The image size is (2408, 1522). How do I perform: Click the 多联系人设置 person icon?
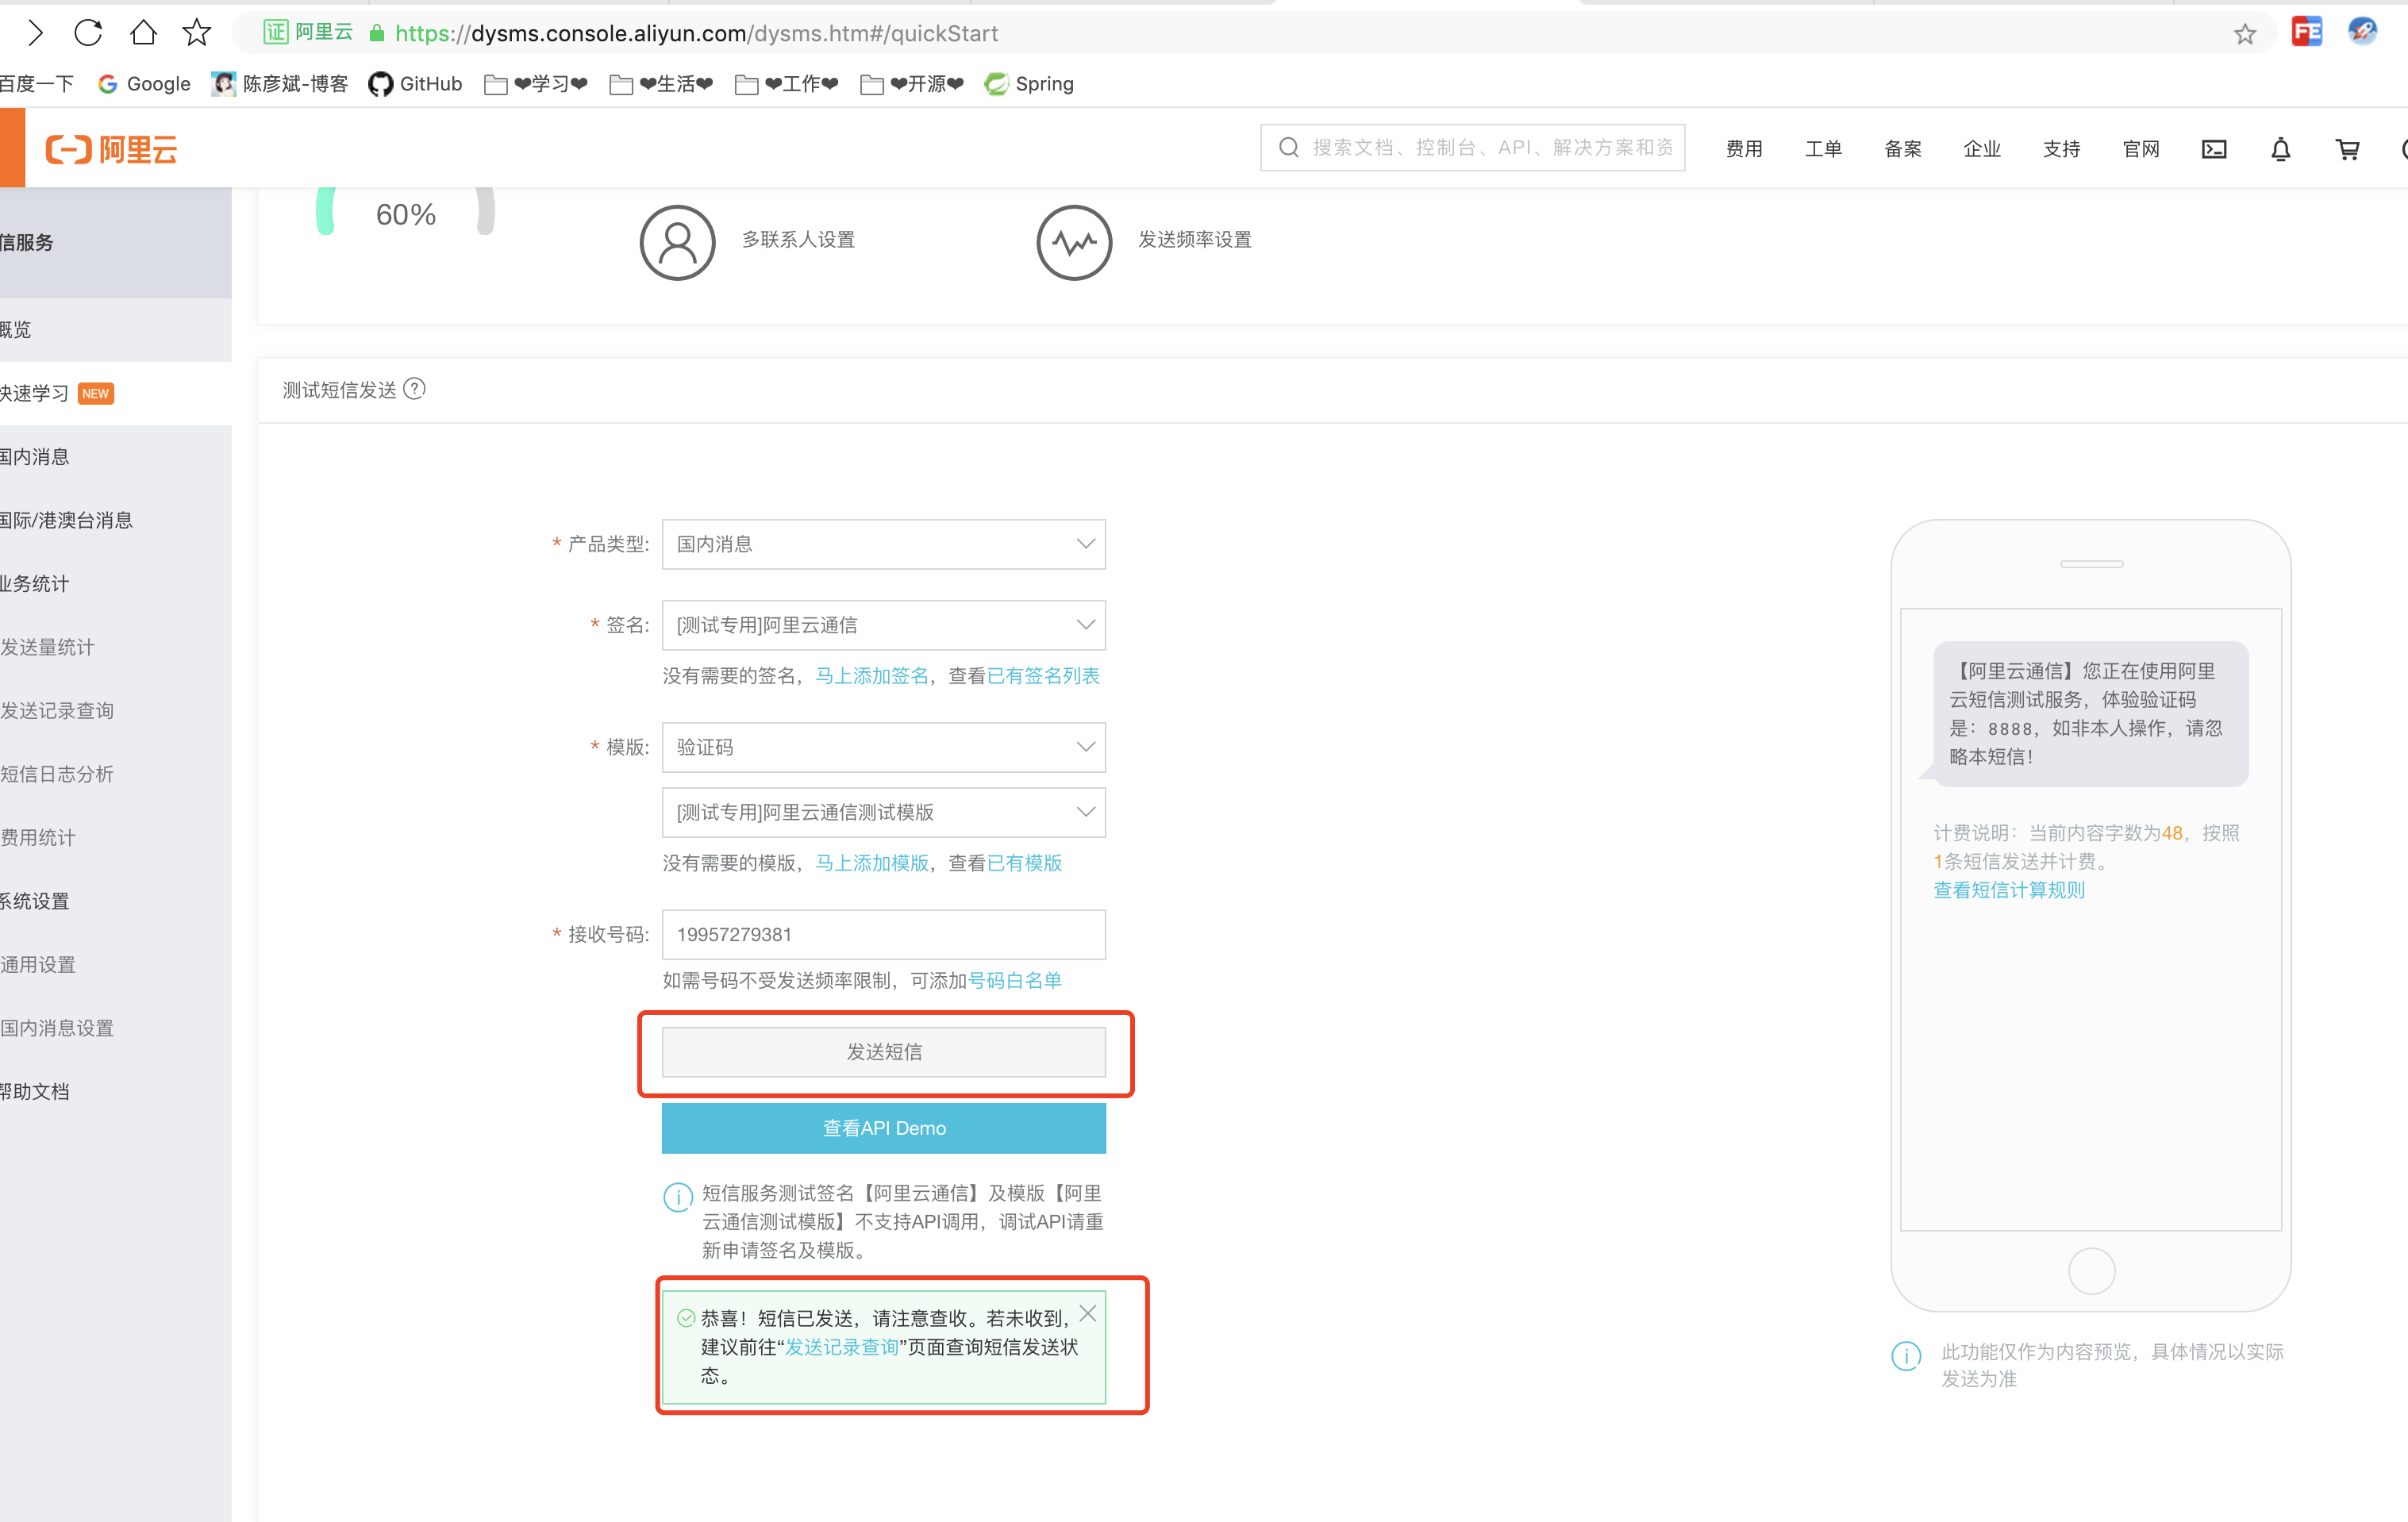click(x=677, y=242)
